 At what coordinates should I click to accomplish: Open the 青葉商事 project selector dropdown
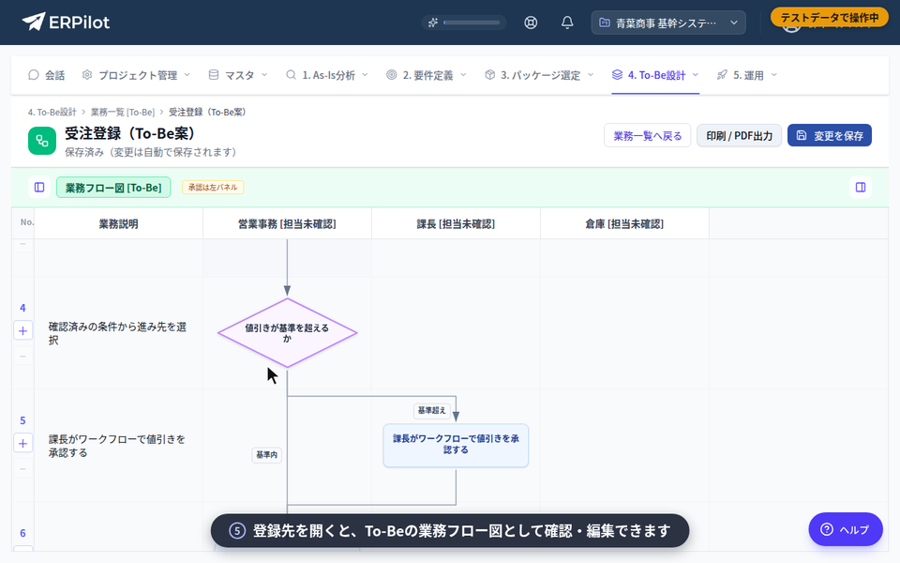tap(668, 23)
